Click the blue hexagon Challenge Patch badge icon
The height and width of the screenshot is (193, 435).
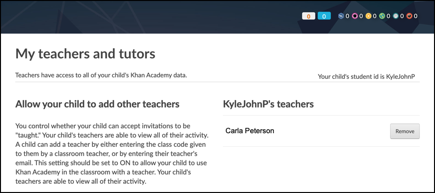(341, 16)
